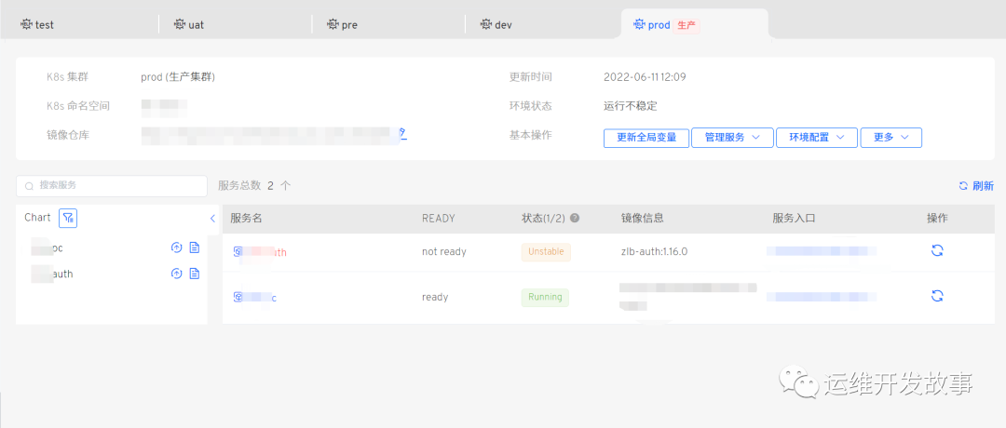Select the auth chart in Chart list

52,274
